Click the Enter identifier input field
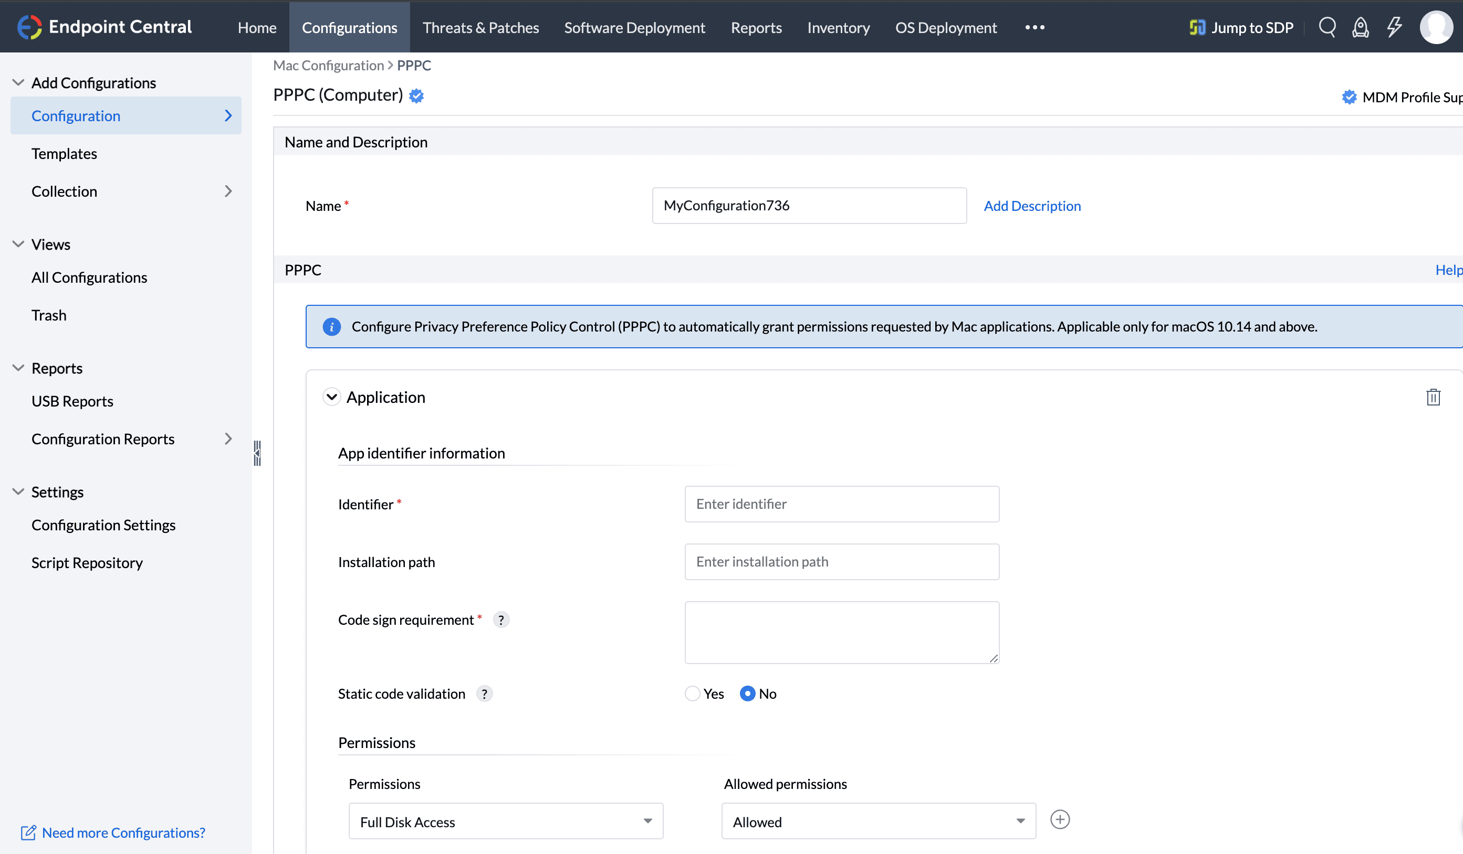This screenshot has height=854, width=1463. 841,504
